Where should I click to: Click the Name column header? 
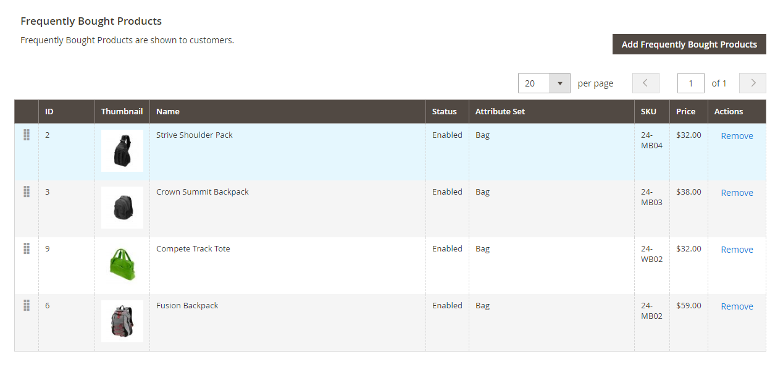click(288, 111)
